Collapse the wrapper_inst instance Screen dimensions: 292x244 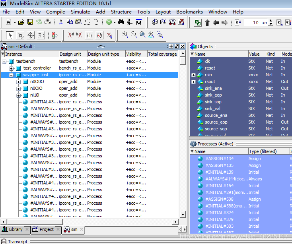12,75
